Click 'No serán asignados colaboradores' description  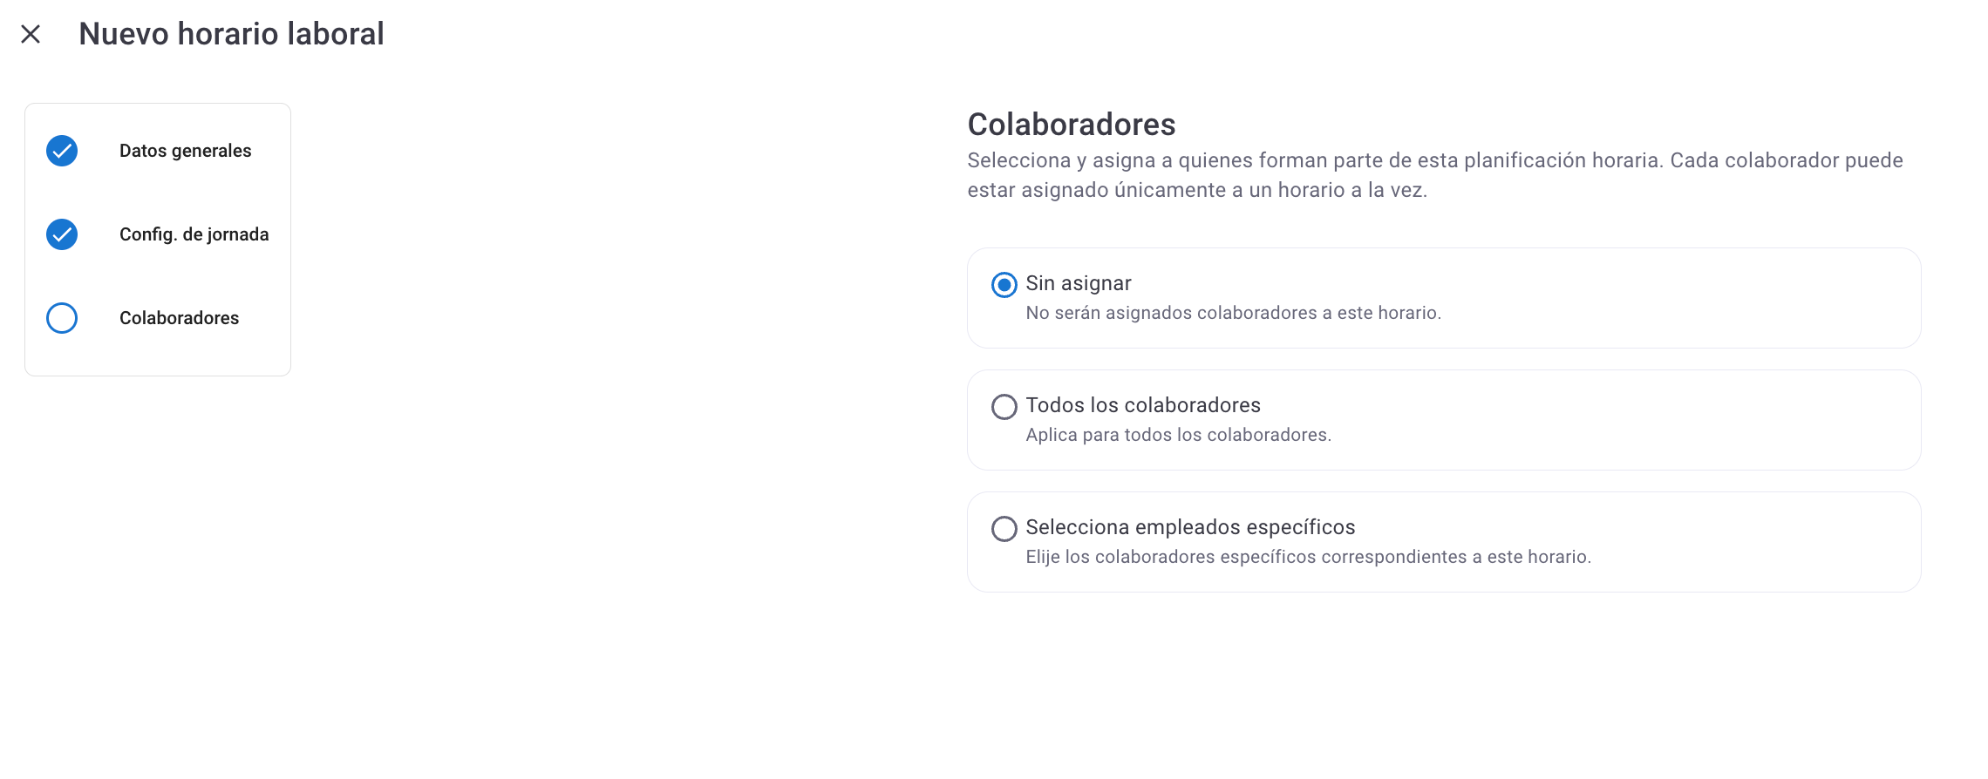tap(1233, 313)
